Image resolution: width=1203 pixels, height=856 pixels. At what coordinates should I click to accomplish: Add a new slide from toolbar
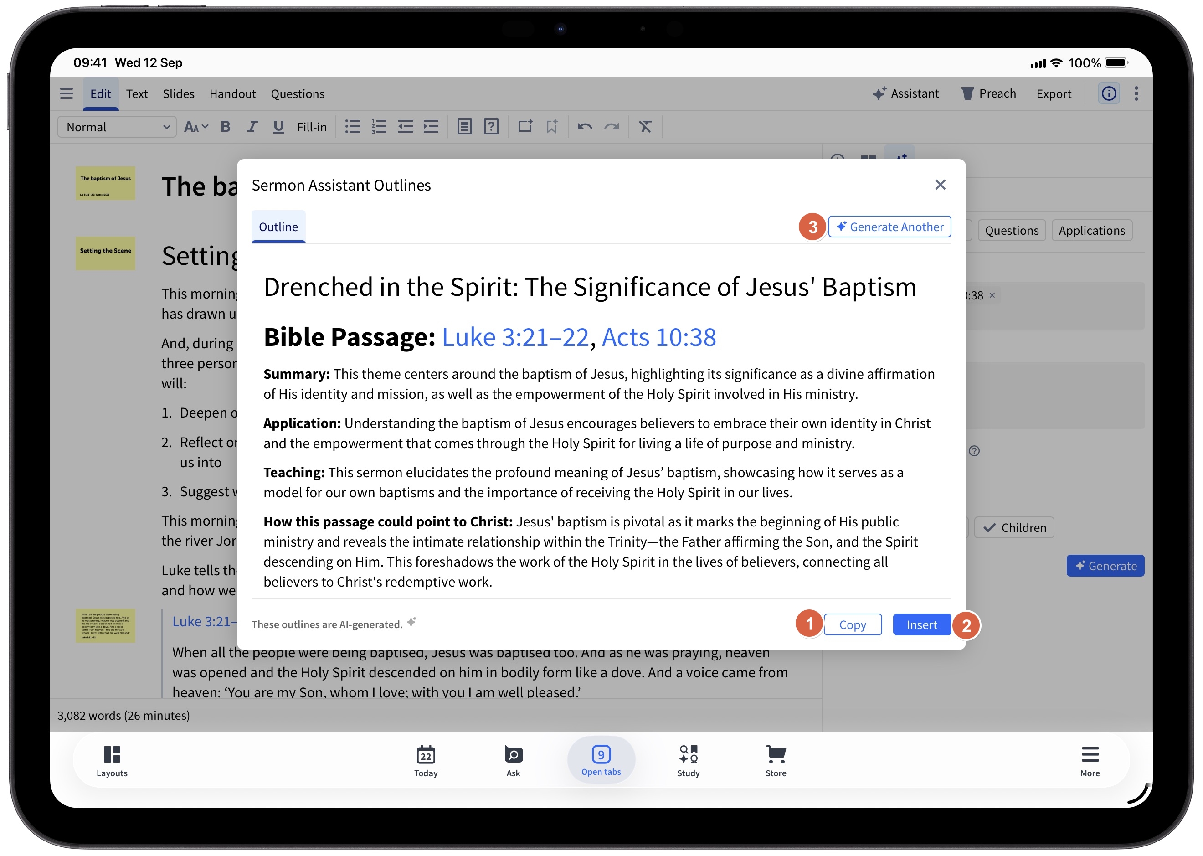[x=525, y=127]
